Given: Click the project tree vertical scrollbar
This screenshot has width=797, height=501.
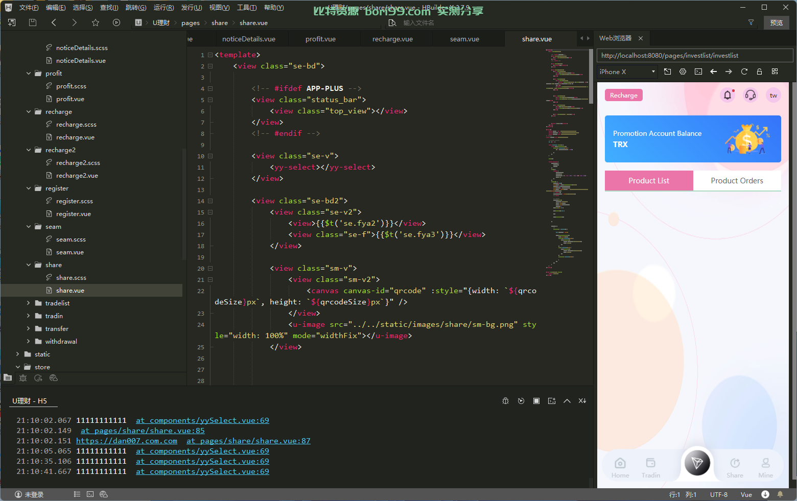Looking at the screenshot, I should [x=184, y=204].
